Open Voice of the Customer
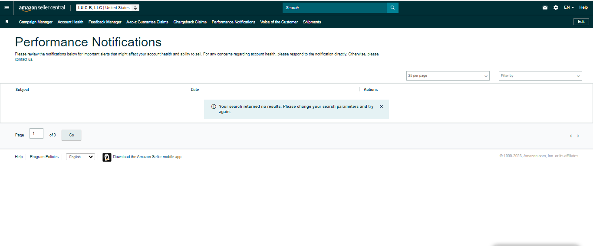This screenshot has height=246, width=593. point(279,22)
